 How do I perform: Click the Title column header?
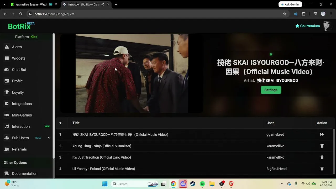(76, 123)
